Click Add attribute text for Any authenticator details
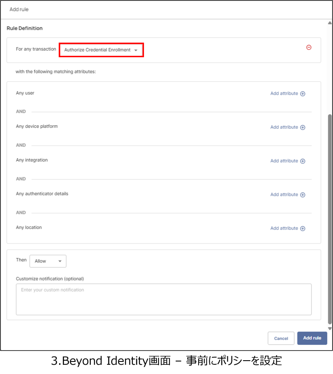Image resolution: width=333 pixels, height=374 pixels. point(284,195)
